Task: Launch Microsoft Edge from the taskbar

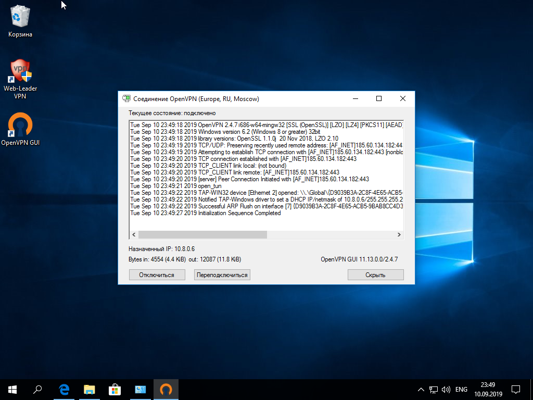Action: pos(64,390)
